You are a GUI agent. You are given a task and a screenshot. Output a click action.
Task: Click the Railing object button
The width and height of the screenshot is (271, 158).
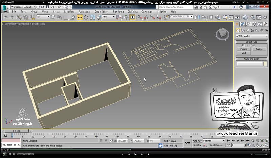click(259, 49)
